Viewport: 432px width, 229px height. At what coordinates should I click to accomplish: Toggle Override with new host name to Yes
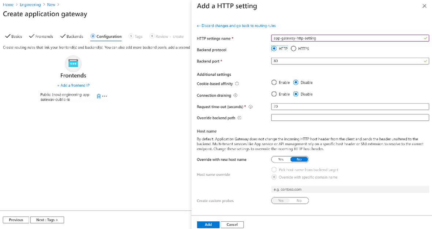[x=281, y=159]
